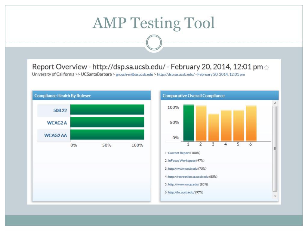Click the WCAG2 A compliance bar
The height and width of the screenshot is (231, 308).
coord(107,122)
